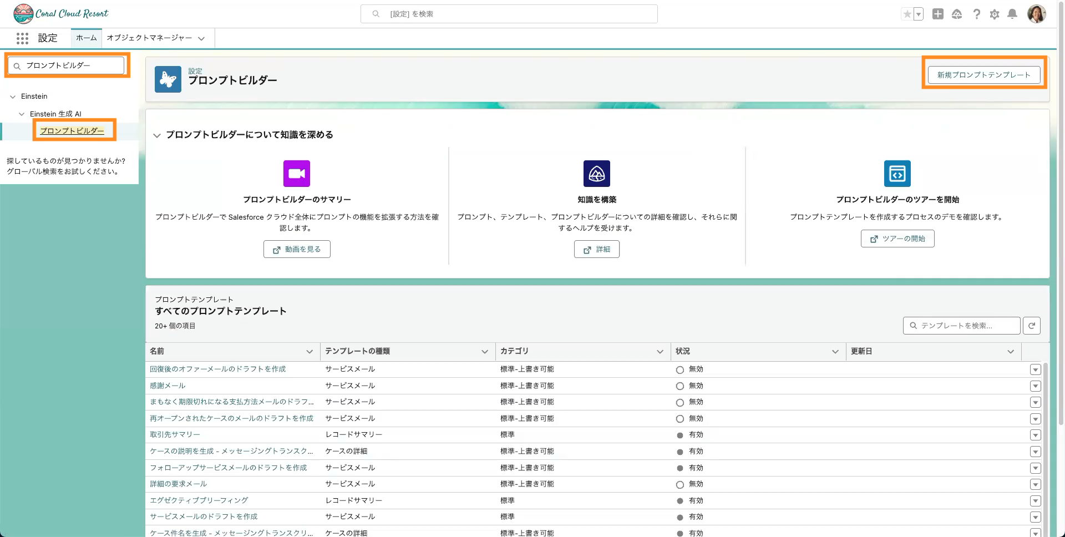View notifications bell icon
The height and width of the screenshot is (537, 1065).
[1012, 14]
